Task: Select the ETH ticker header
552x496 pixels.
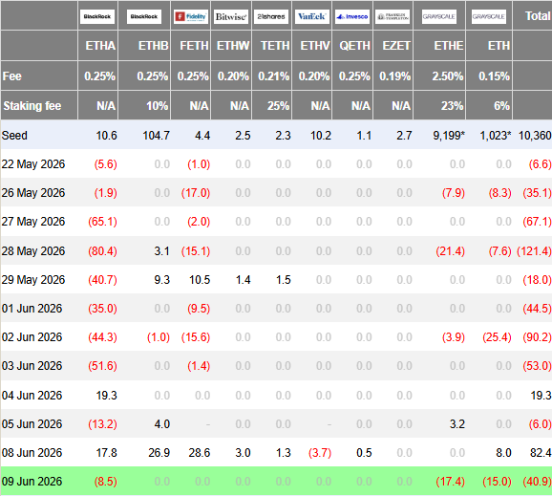Action: click(499, 46)
